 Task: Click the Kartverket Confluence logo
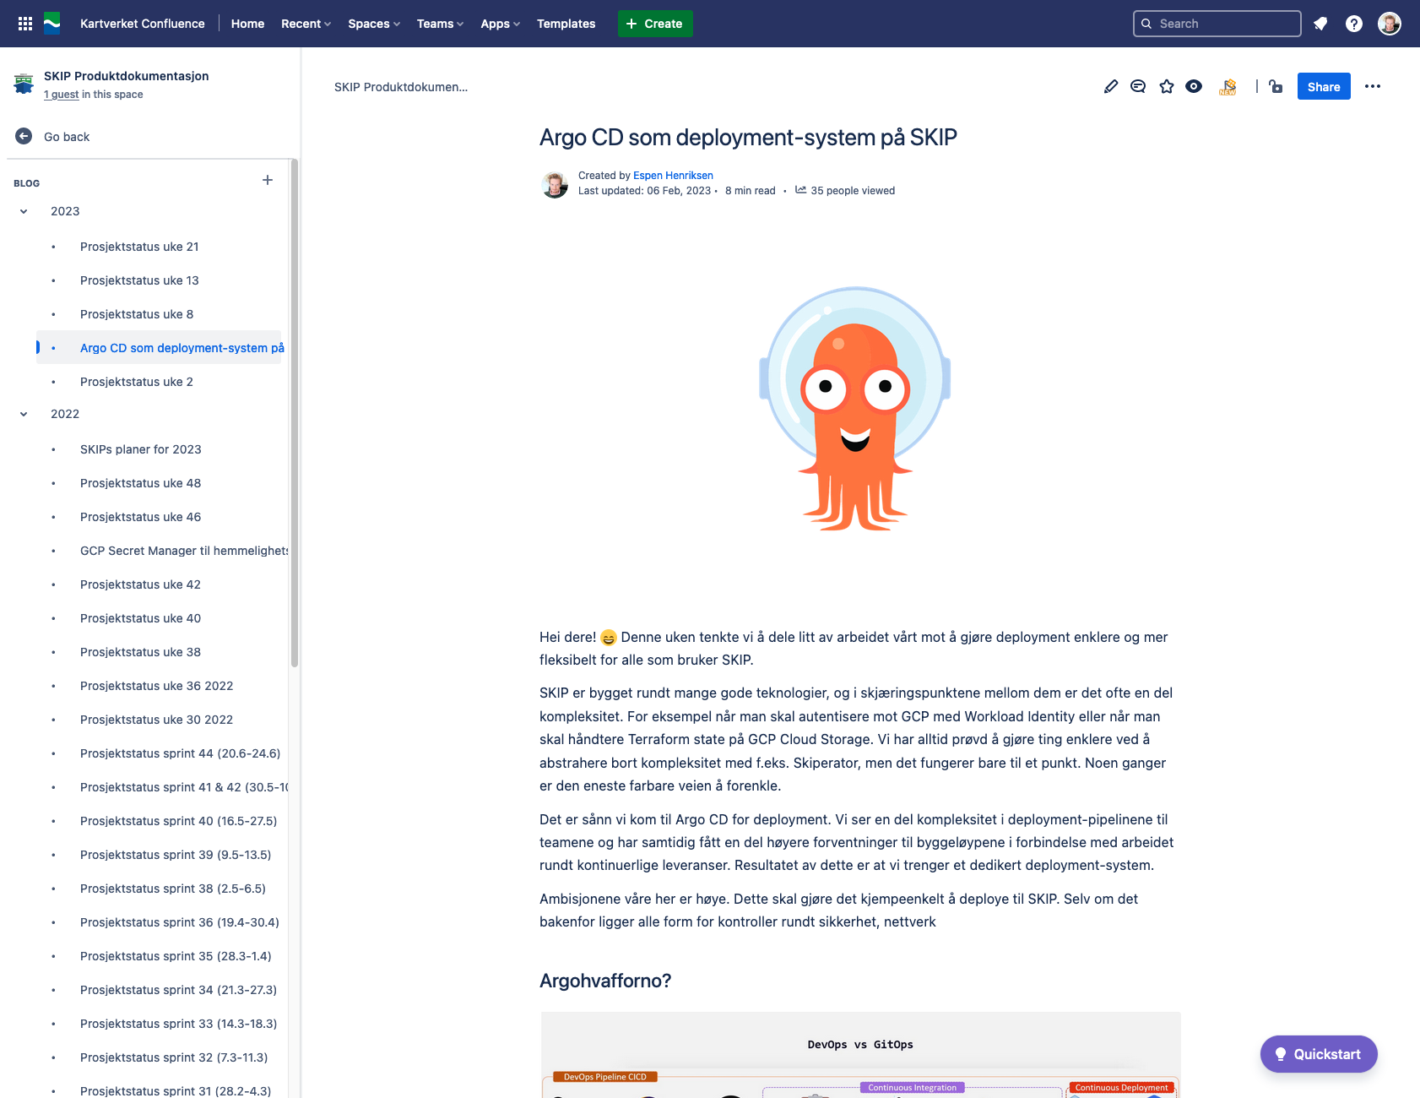[52, 24]
